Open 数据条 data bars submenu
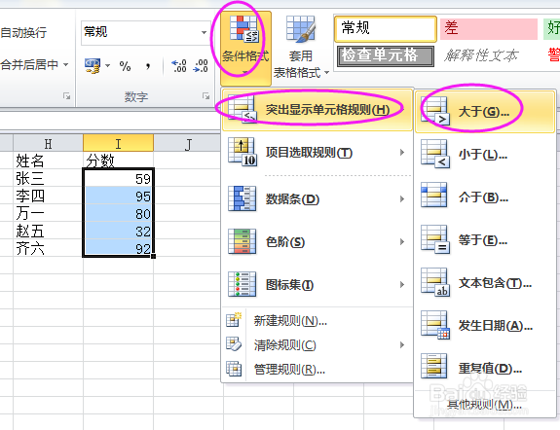 (317, 198)
